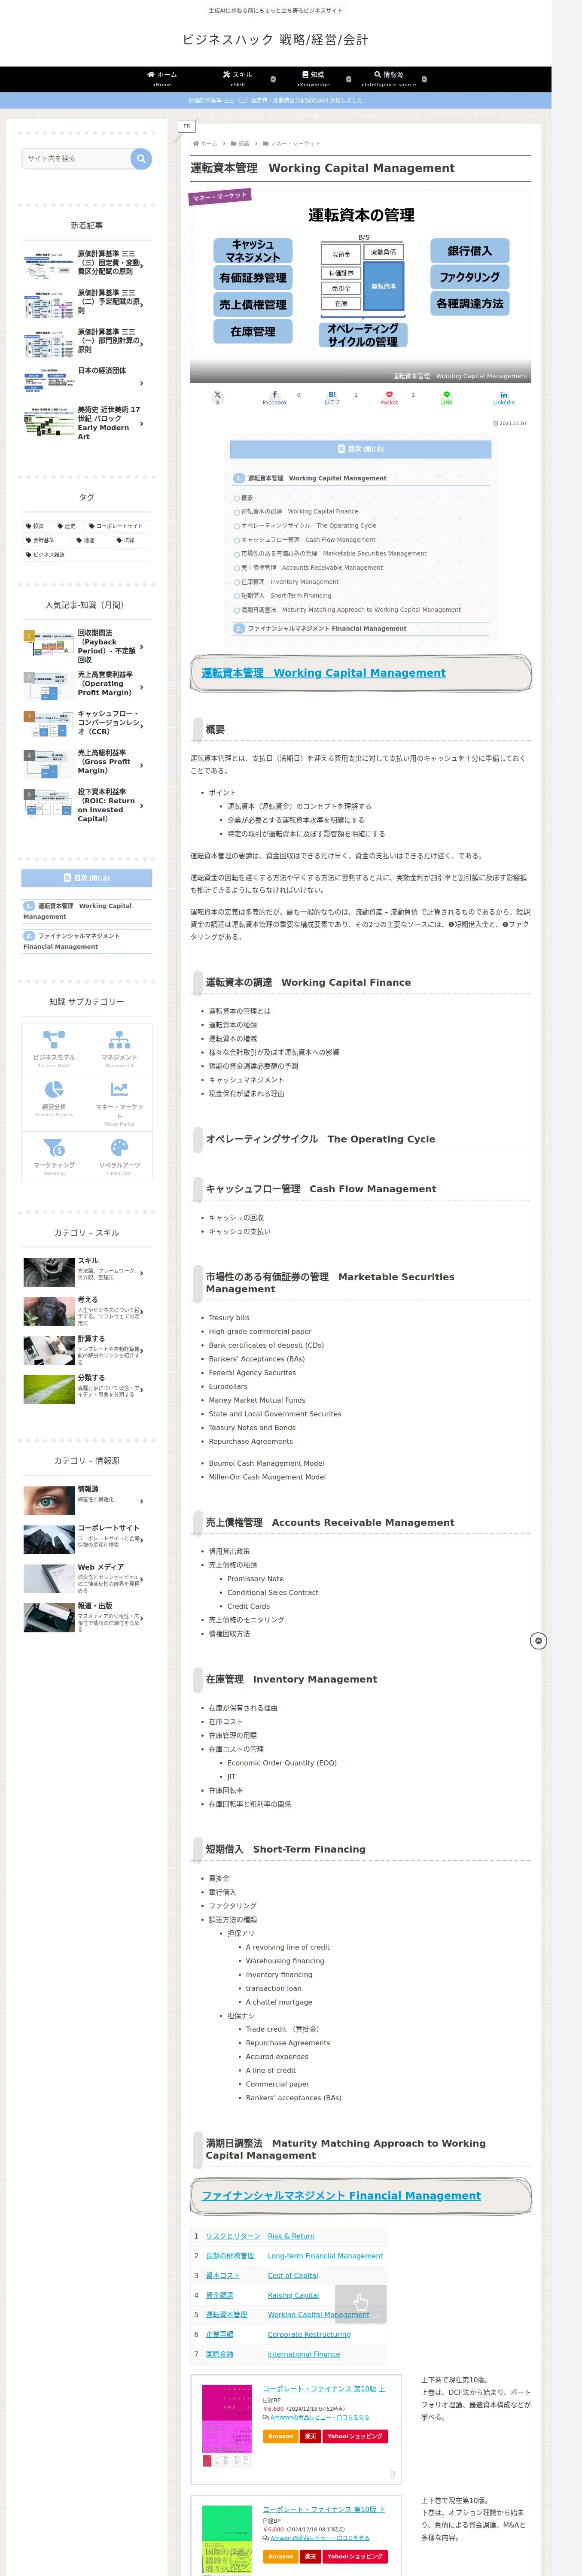Expand the スキル menu dropdown arrow

273,79
